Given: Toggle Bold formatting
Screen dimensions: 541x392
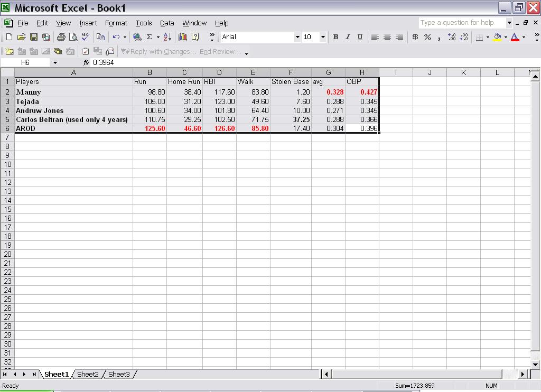Looking at the screenshot, I should [x=335, y=37].
